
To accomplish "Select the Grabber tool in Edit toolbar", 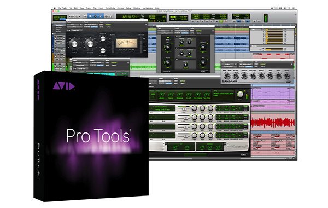I will (x=101, y=16).
